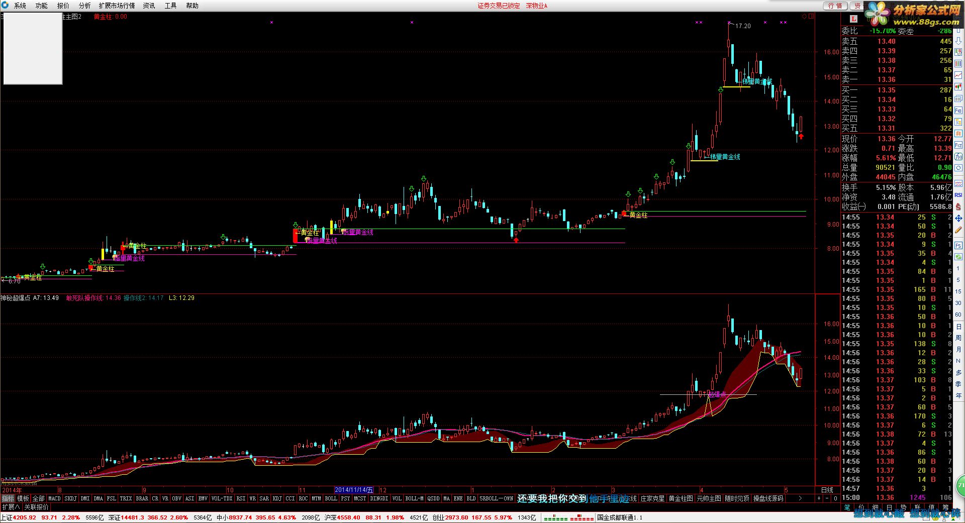
Task: Expand the 扩展∧ panel
Action: tap(11, 507)
